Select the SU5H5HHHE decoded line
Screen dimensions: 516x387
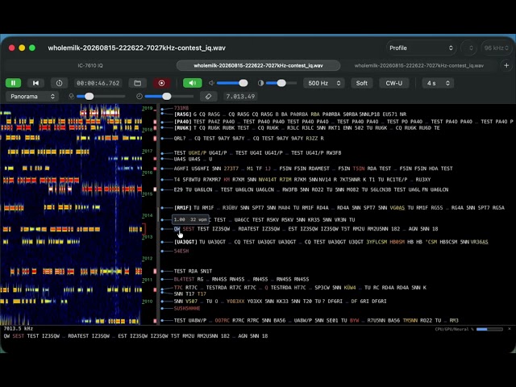187,308
